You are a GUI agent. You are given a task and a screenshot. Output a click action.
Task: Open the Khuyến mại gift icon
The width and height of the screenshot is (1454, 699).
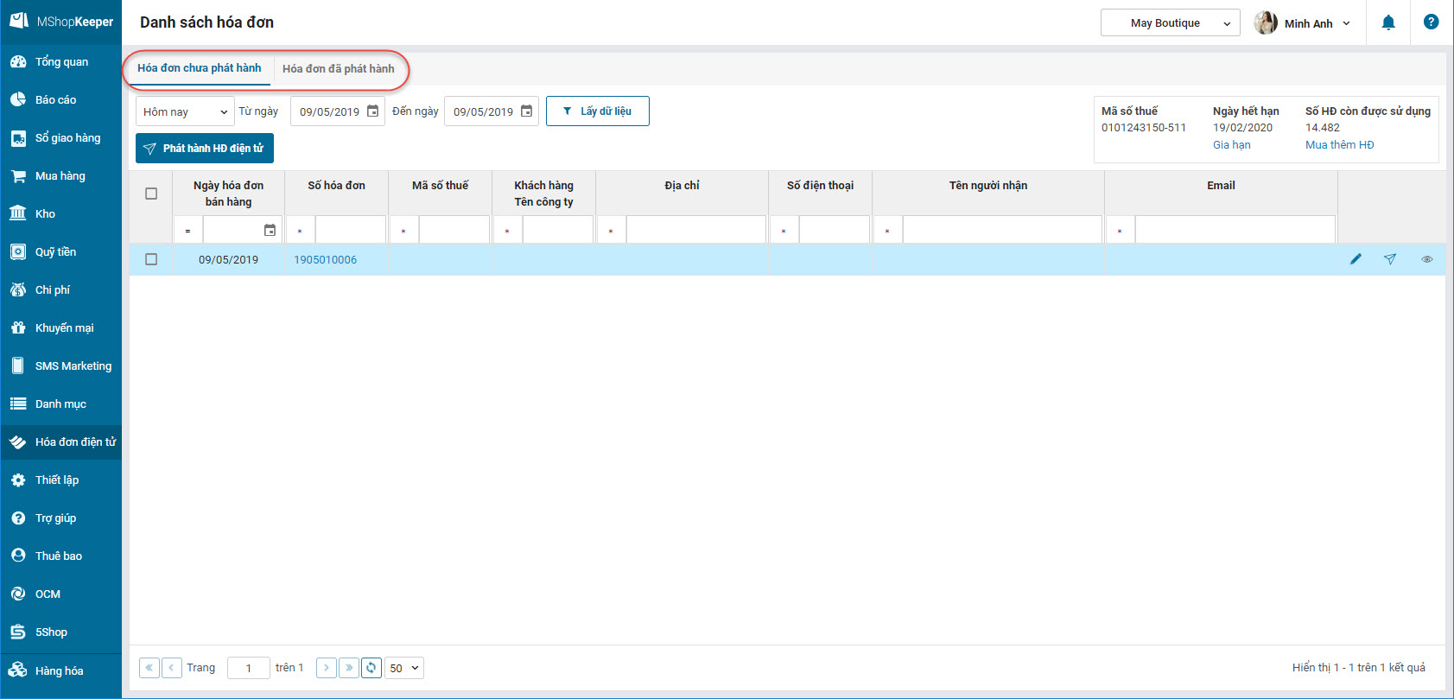[18, 328]
